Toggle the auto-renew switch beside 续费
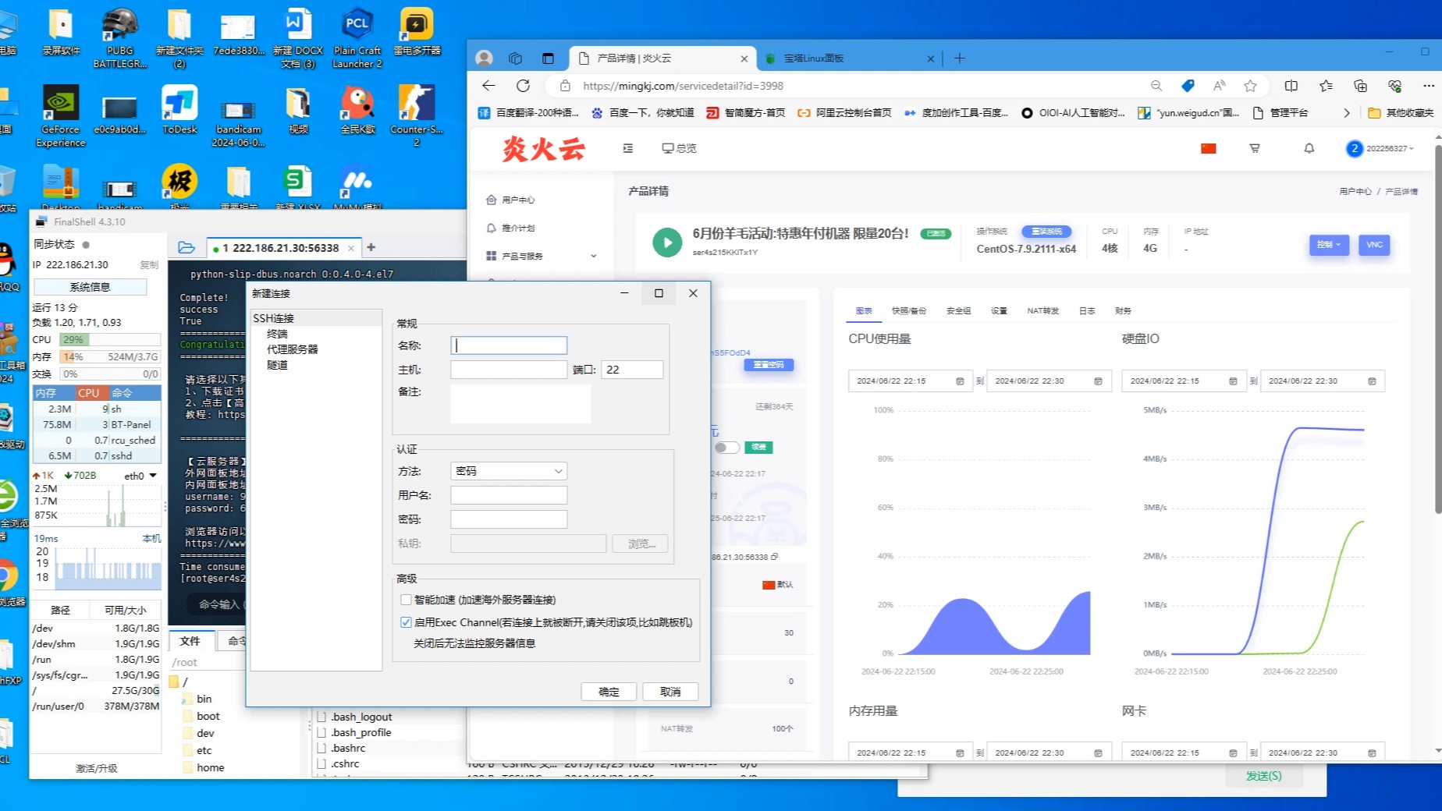 coord(726,448)
